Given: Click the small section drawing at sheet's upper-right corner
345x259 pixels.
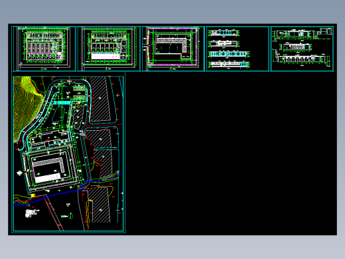Looking at the screenshot, I should tap(324, 31).
